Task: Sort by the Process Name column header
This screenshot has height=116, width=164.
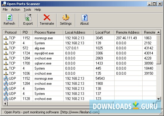Action: click(48, 32)
